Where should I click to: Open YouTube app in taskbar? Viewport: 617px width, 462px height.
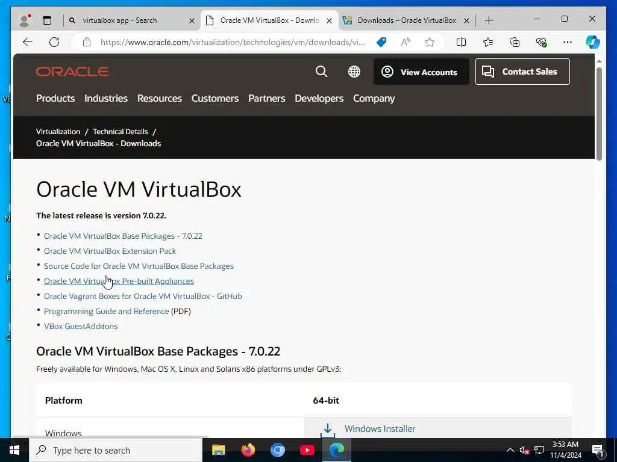click(x=307, y=450)
